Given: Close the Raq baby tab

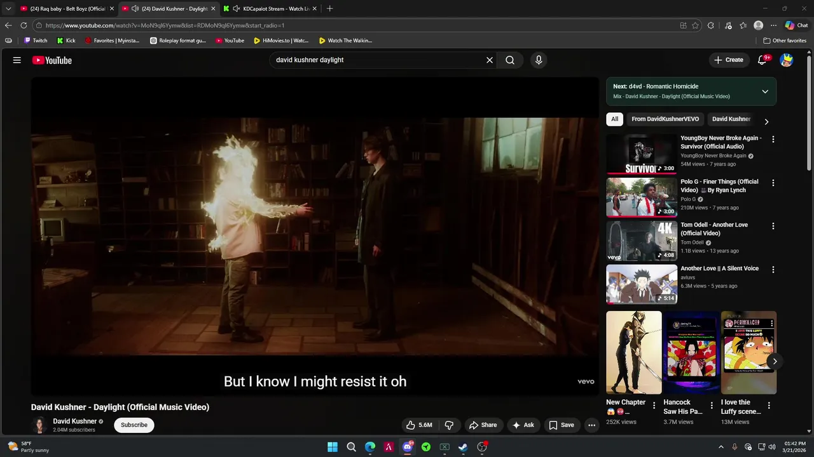Looking at the screenshot, I should [x=112, y=9].
